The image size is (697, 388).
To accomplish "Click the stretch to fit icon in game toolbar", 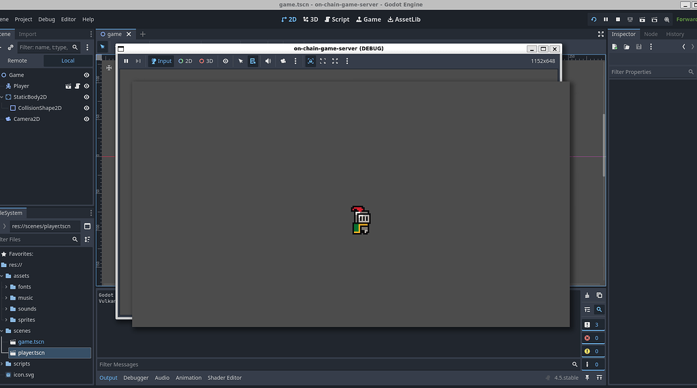I will tap(335, 61).
